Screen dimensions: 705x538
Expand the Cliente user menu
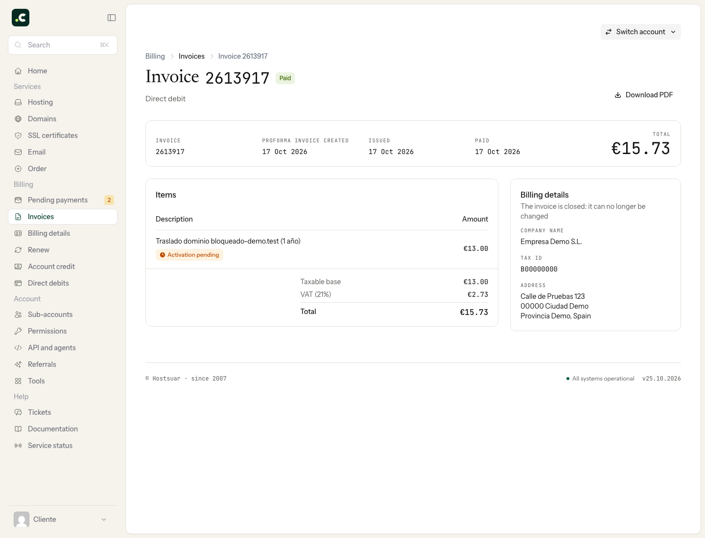pyautogui.click(x=63, y=519)
